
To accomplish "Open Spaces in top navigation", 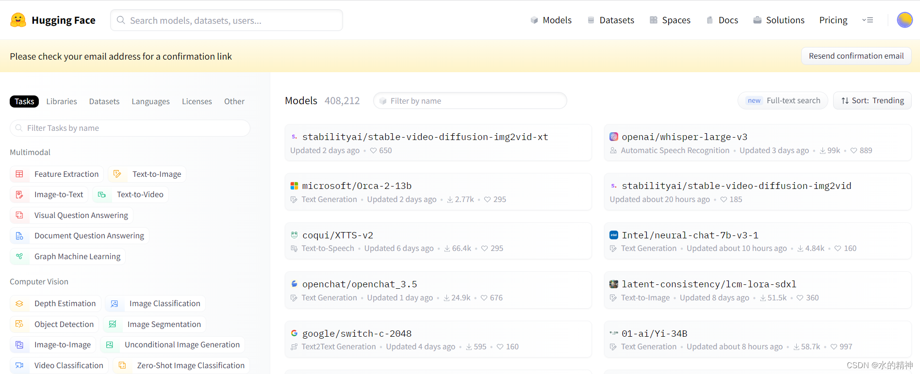I will click(670, 20).
